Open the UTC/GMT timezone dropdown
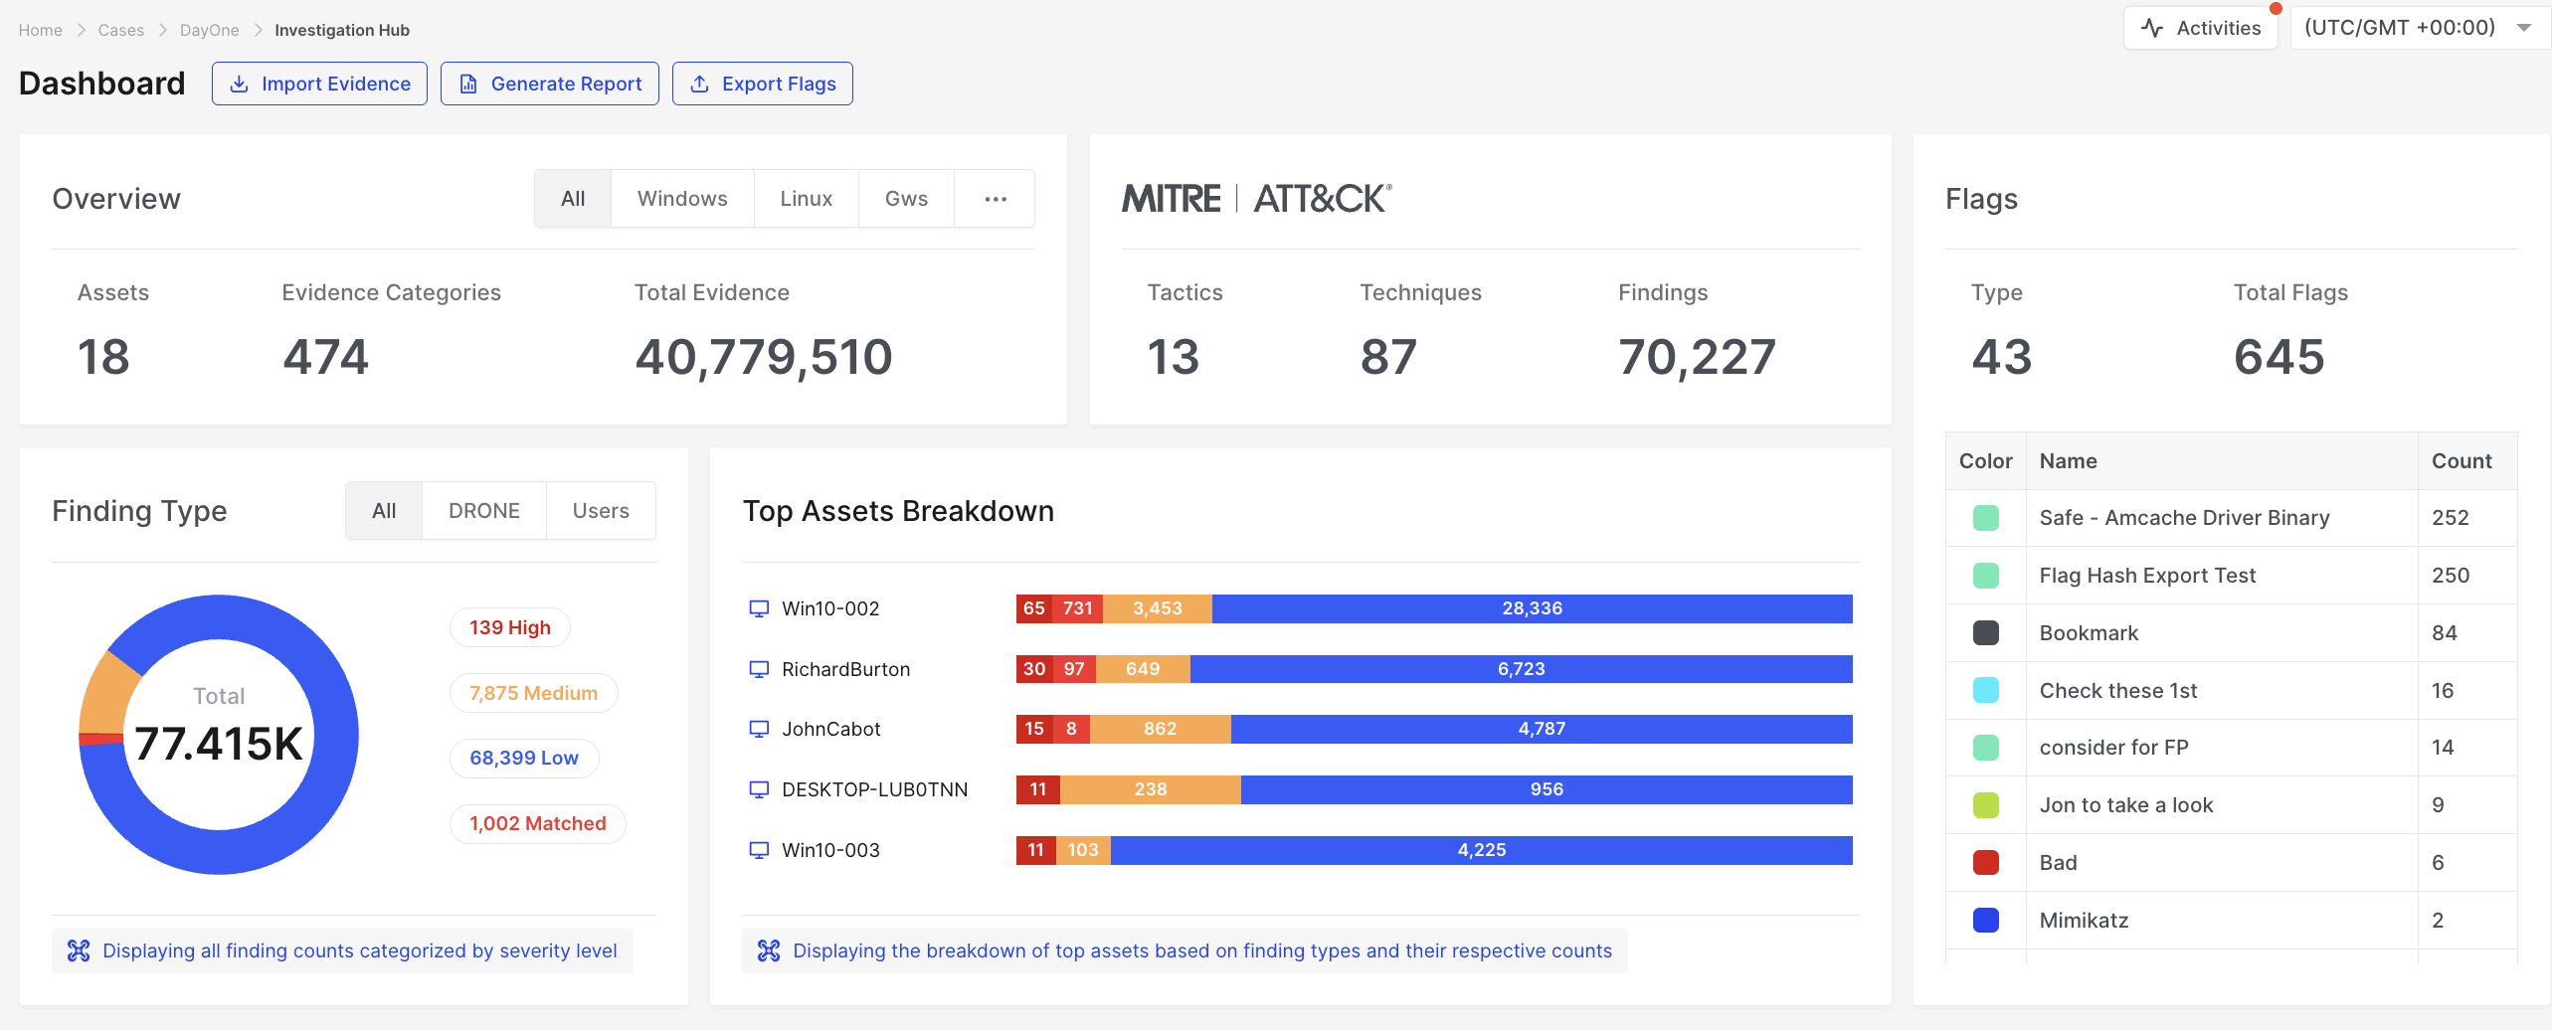 2417,28
